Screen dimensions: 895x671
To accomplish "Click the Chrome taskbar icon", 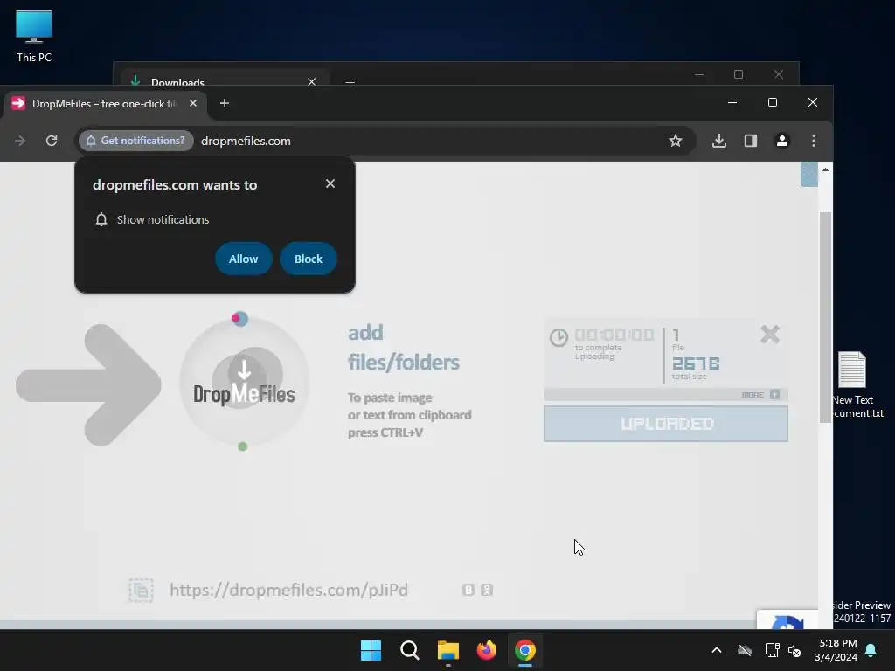I will tap(525, 650).
